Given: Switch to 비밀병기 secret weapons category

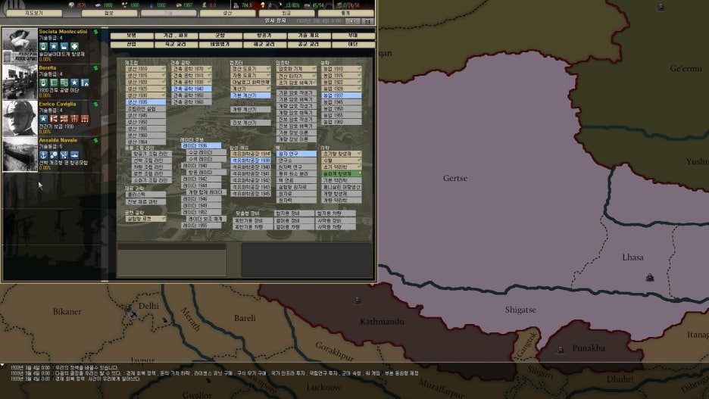Looking at the screenshot, I should pyautogui.click(x=220, y=44).
